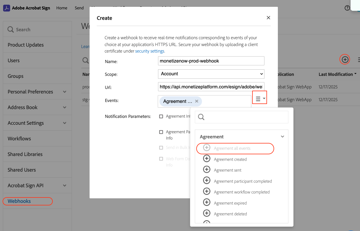Click the Agreement deleted event label
360x231 pixels.
pos(230,214)
